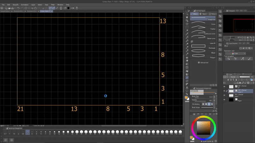Select the Curve sub tool
This screenshot has width=255, height=143.
[x=203, y=23]
